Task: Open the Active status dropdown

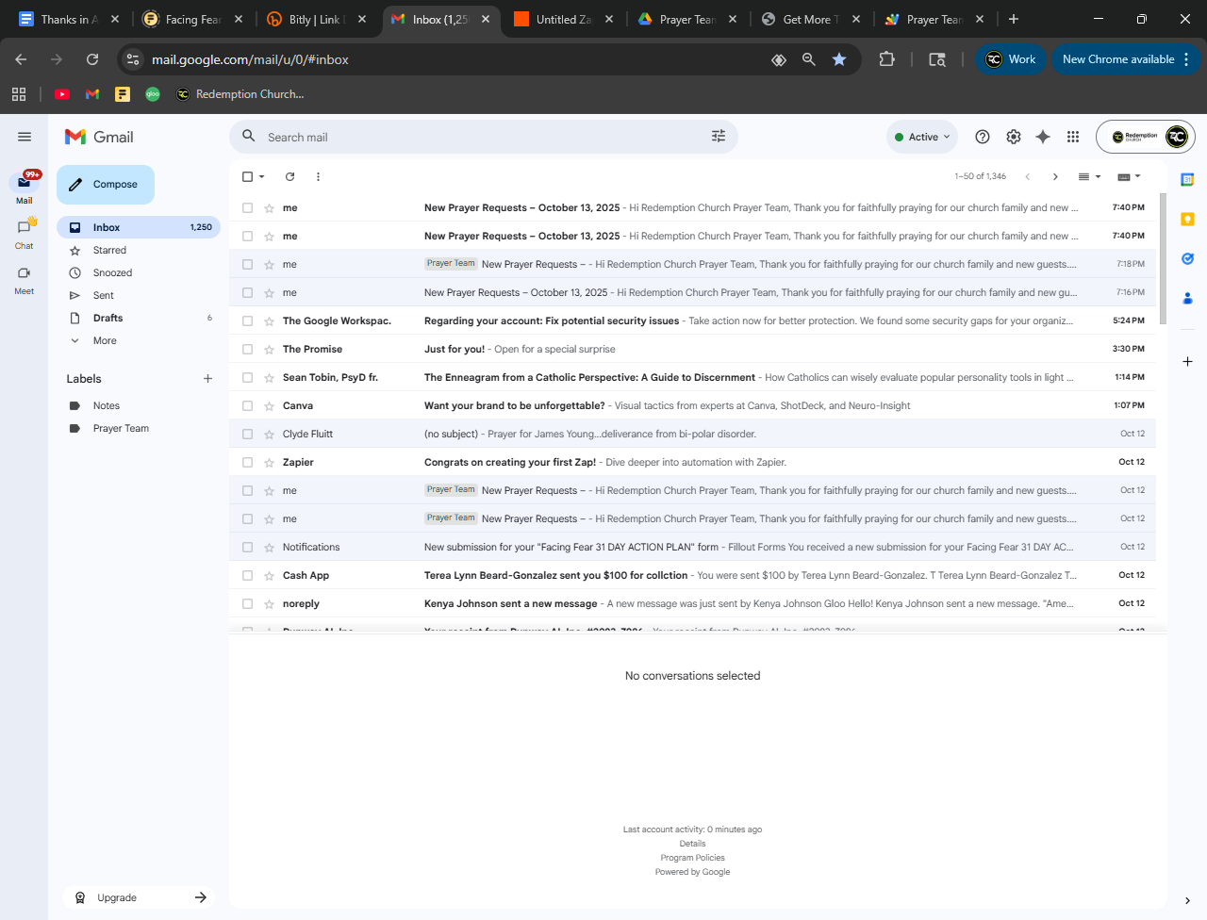Action: [922, 137]
